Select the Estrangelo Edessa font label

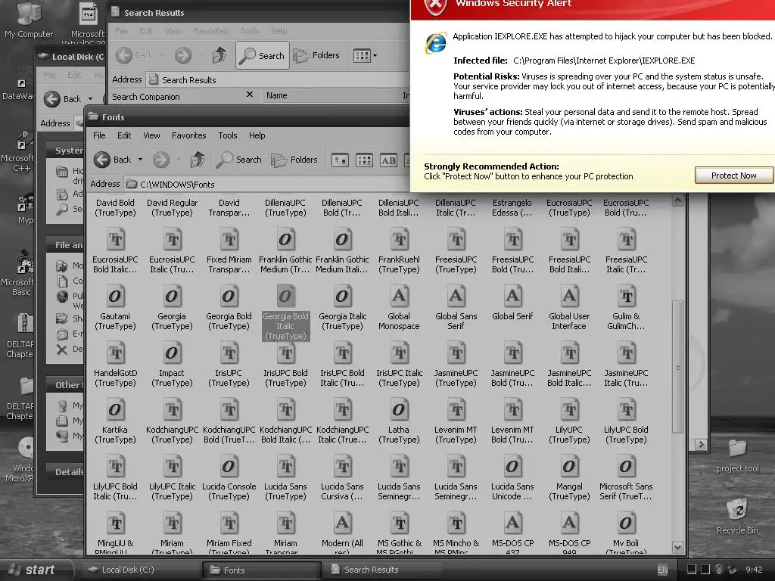click(x=512, y=207)
